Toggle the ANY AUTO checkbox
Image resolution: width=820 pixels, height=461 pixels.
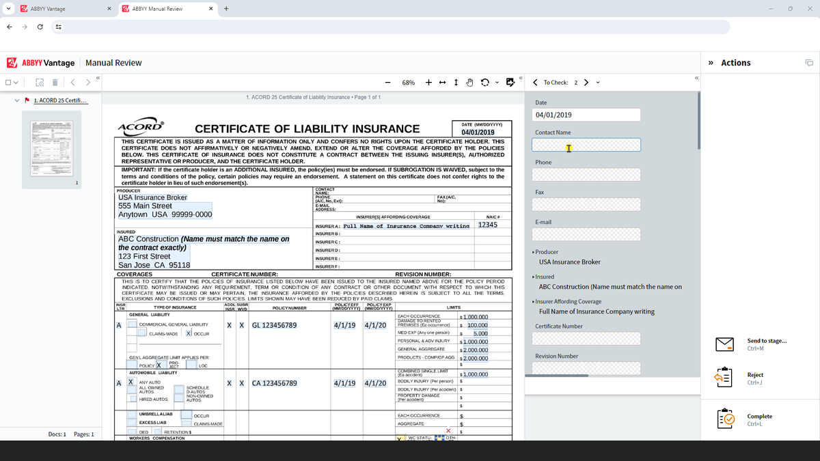(130, 382)
